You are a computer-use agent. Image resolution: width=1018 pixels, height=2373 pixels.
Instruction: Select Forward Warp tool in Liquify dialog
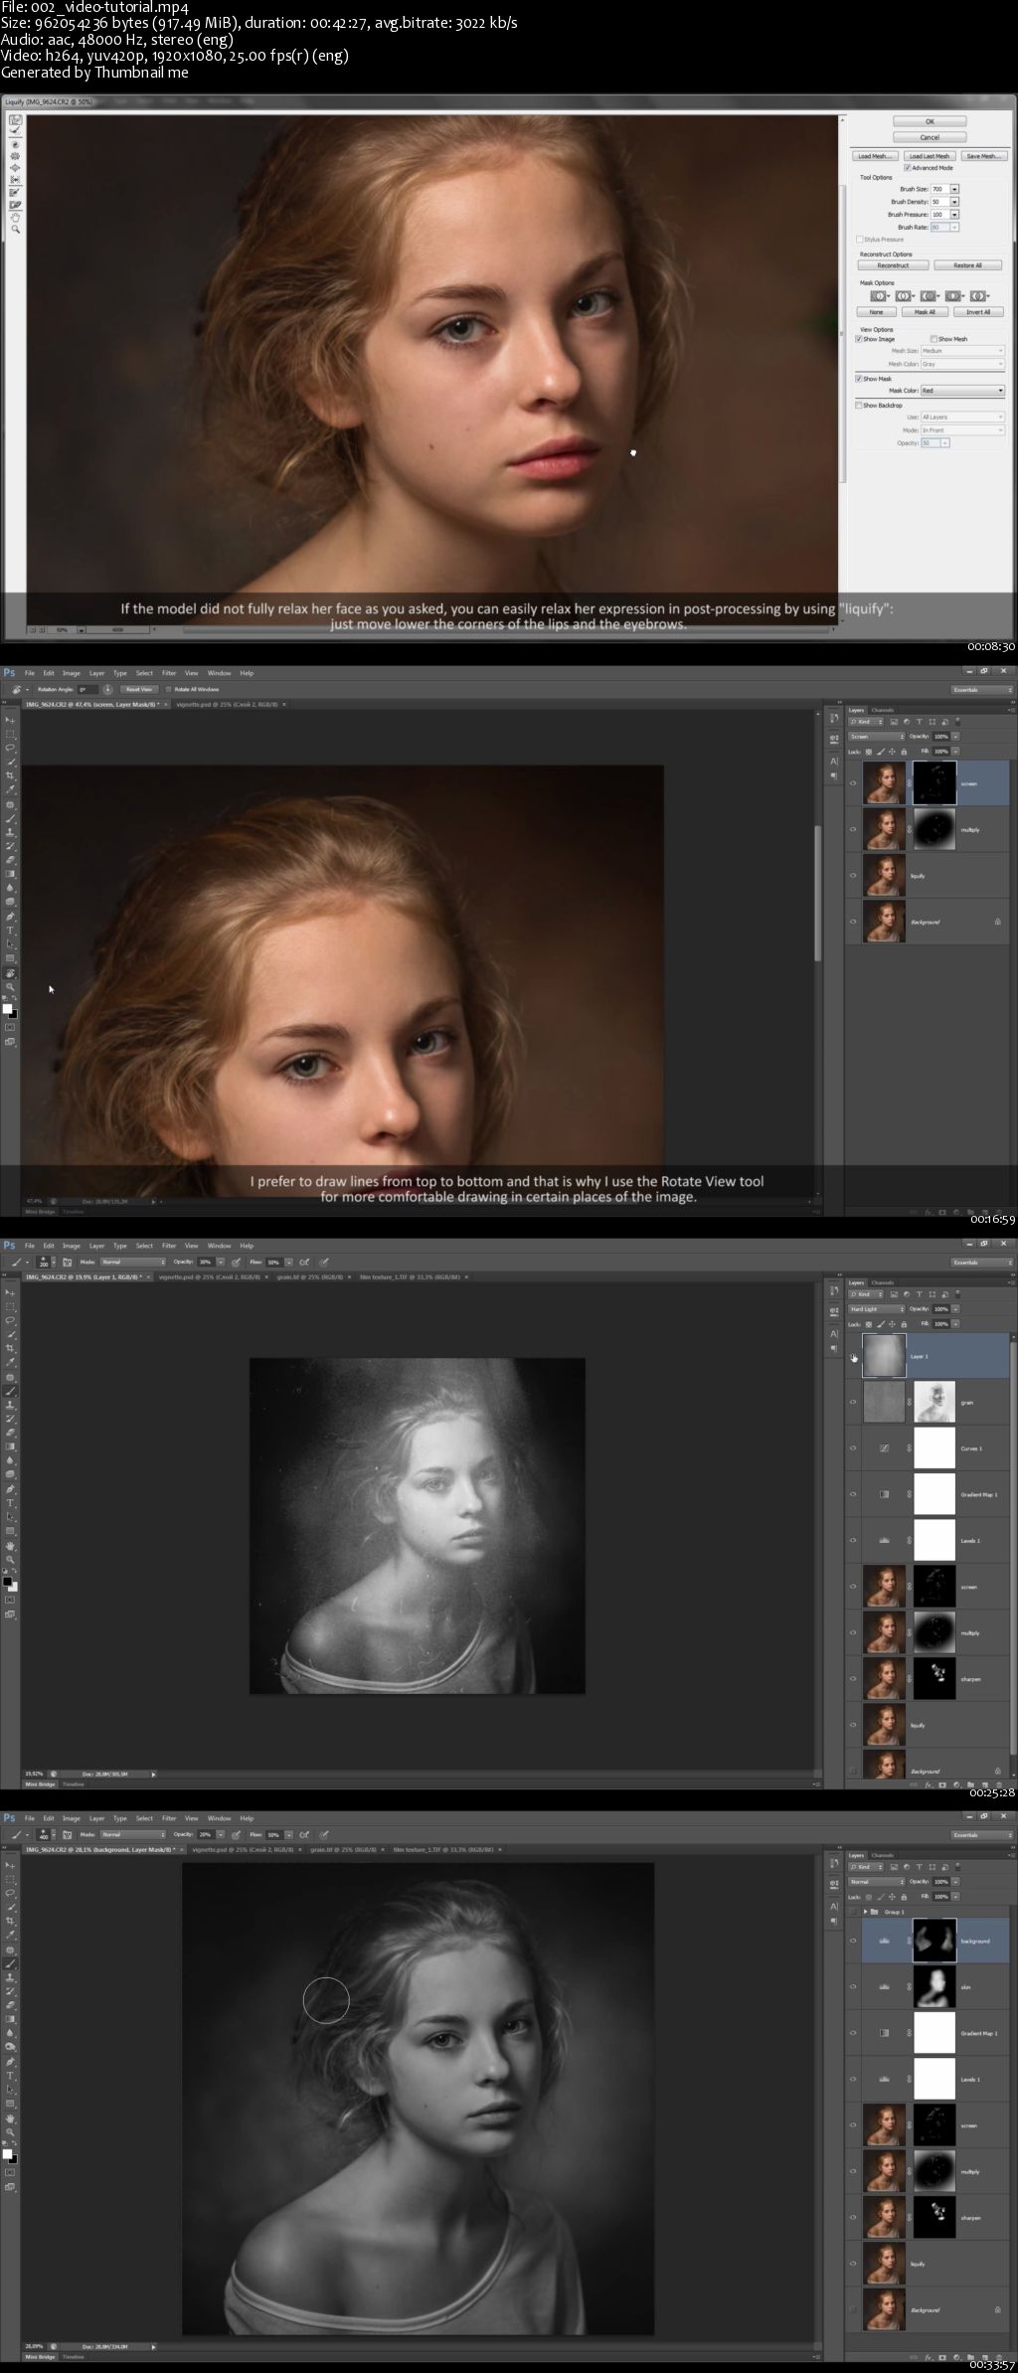(x=15, y=119)
